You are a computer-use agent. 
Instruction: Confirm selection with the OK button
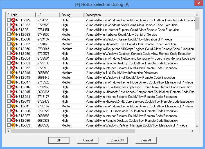point(59,140)
